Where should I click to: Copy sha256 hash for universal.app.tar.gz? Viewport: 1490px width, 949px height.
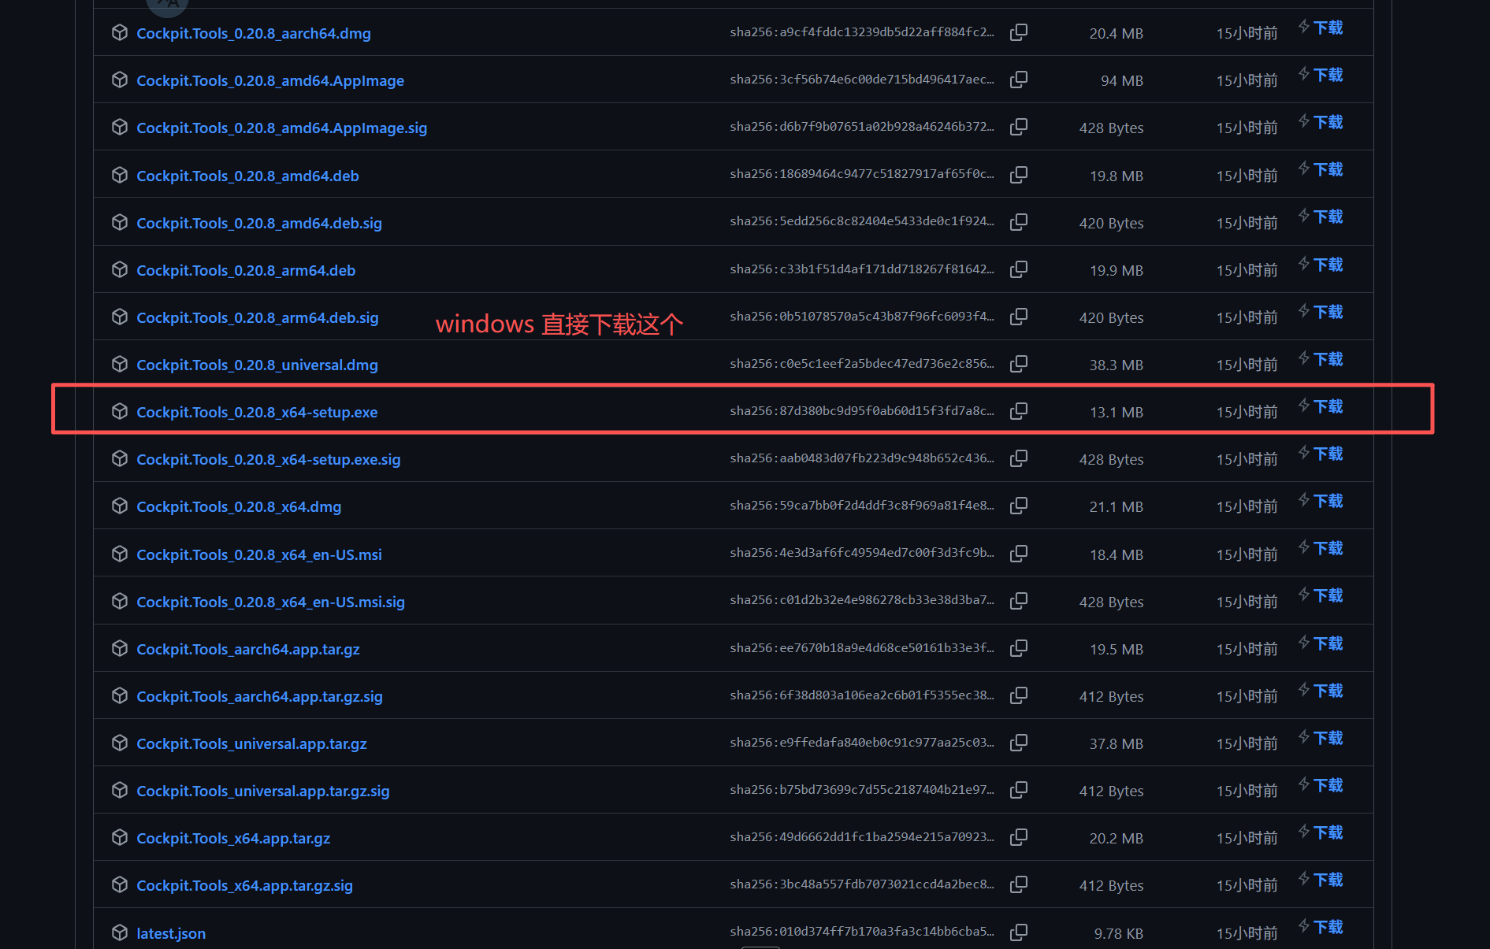pyautogui.click(x=1019, y=743)
